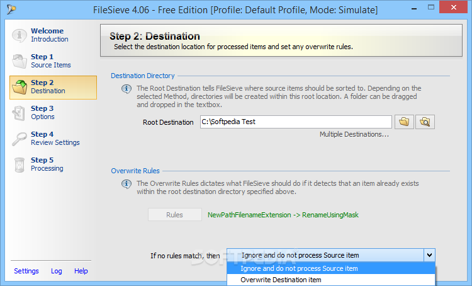
Task: Click the 'If no rules match' dropdown arrow
Action: [429, 255]
